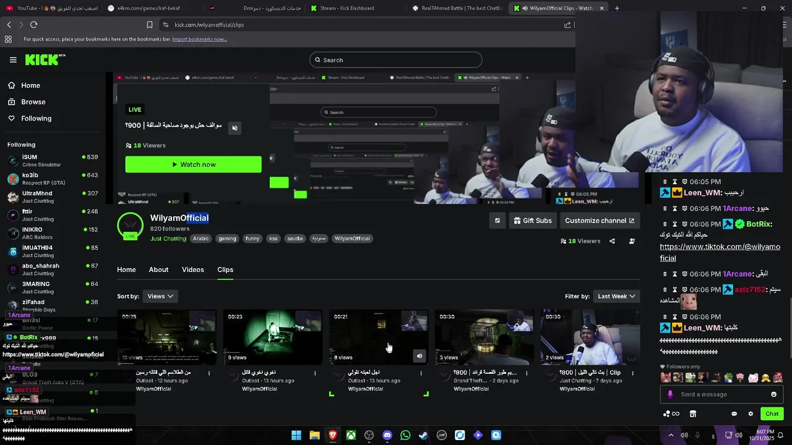Open the chat shop icon
This screenshot has width=792, height=445.
(x=693, y=413)
